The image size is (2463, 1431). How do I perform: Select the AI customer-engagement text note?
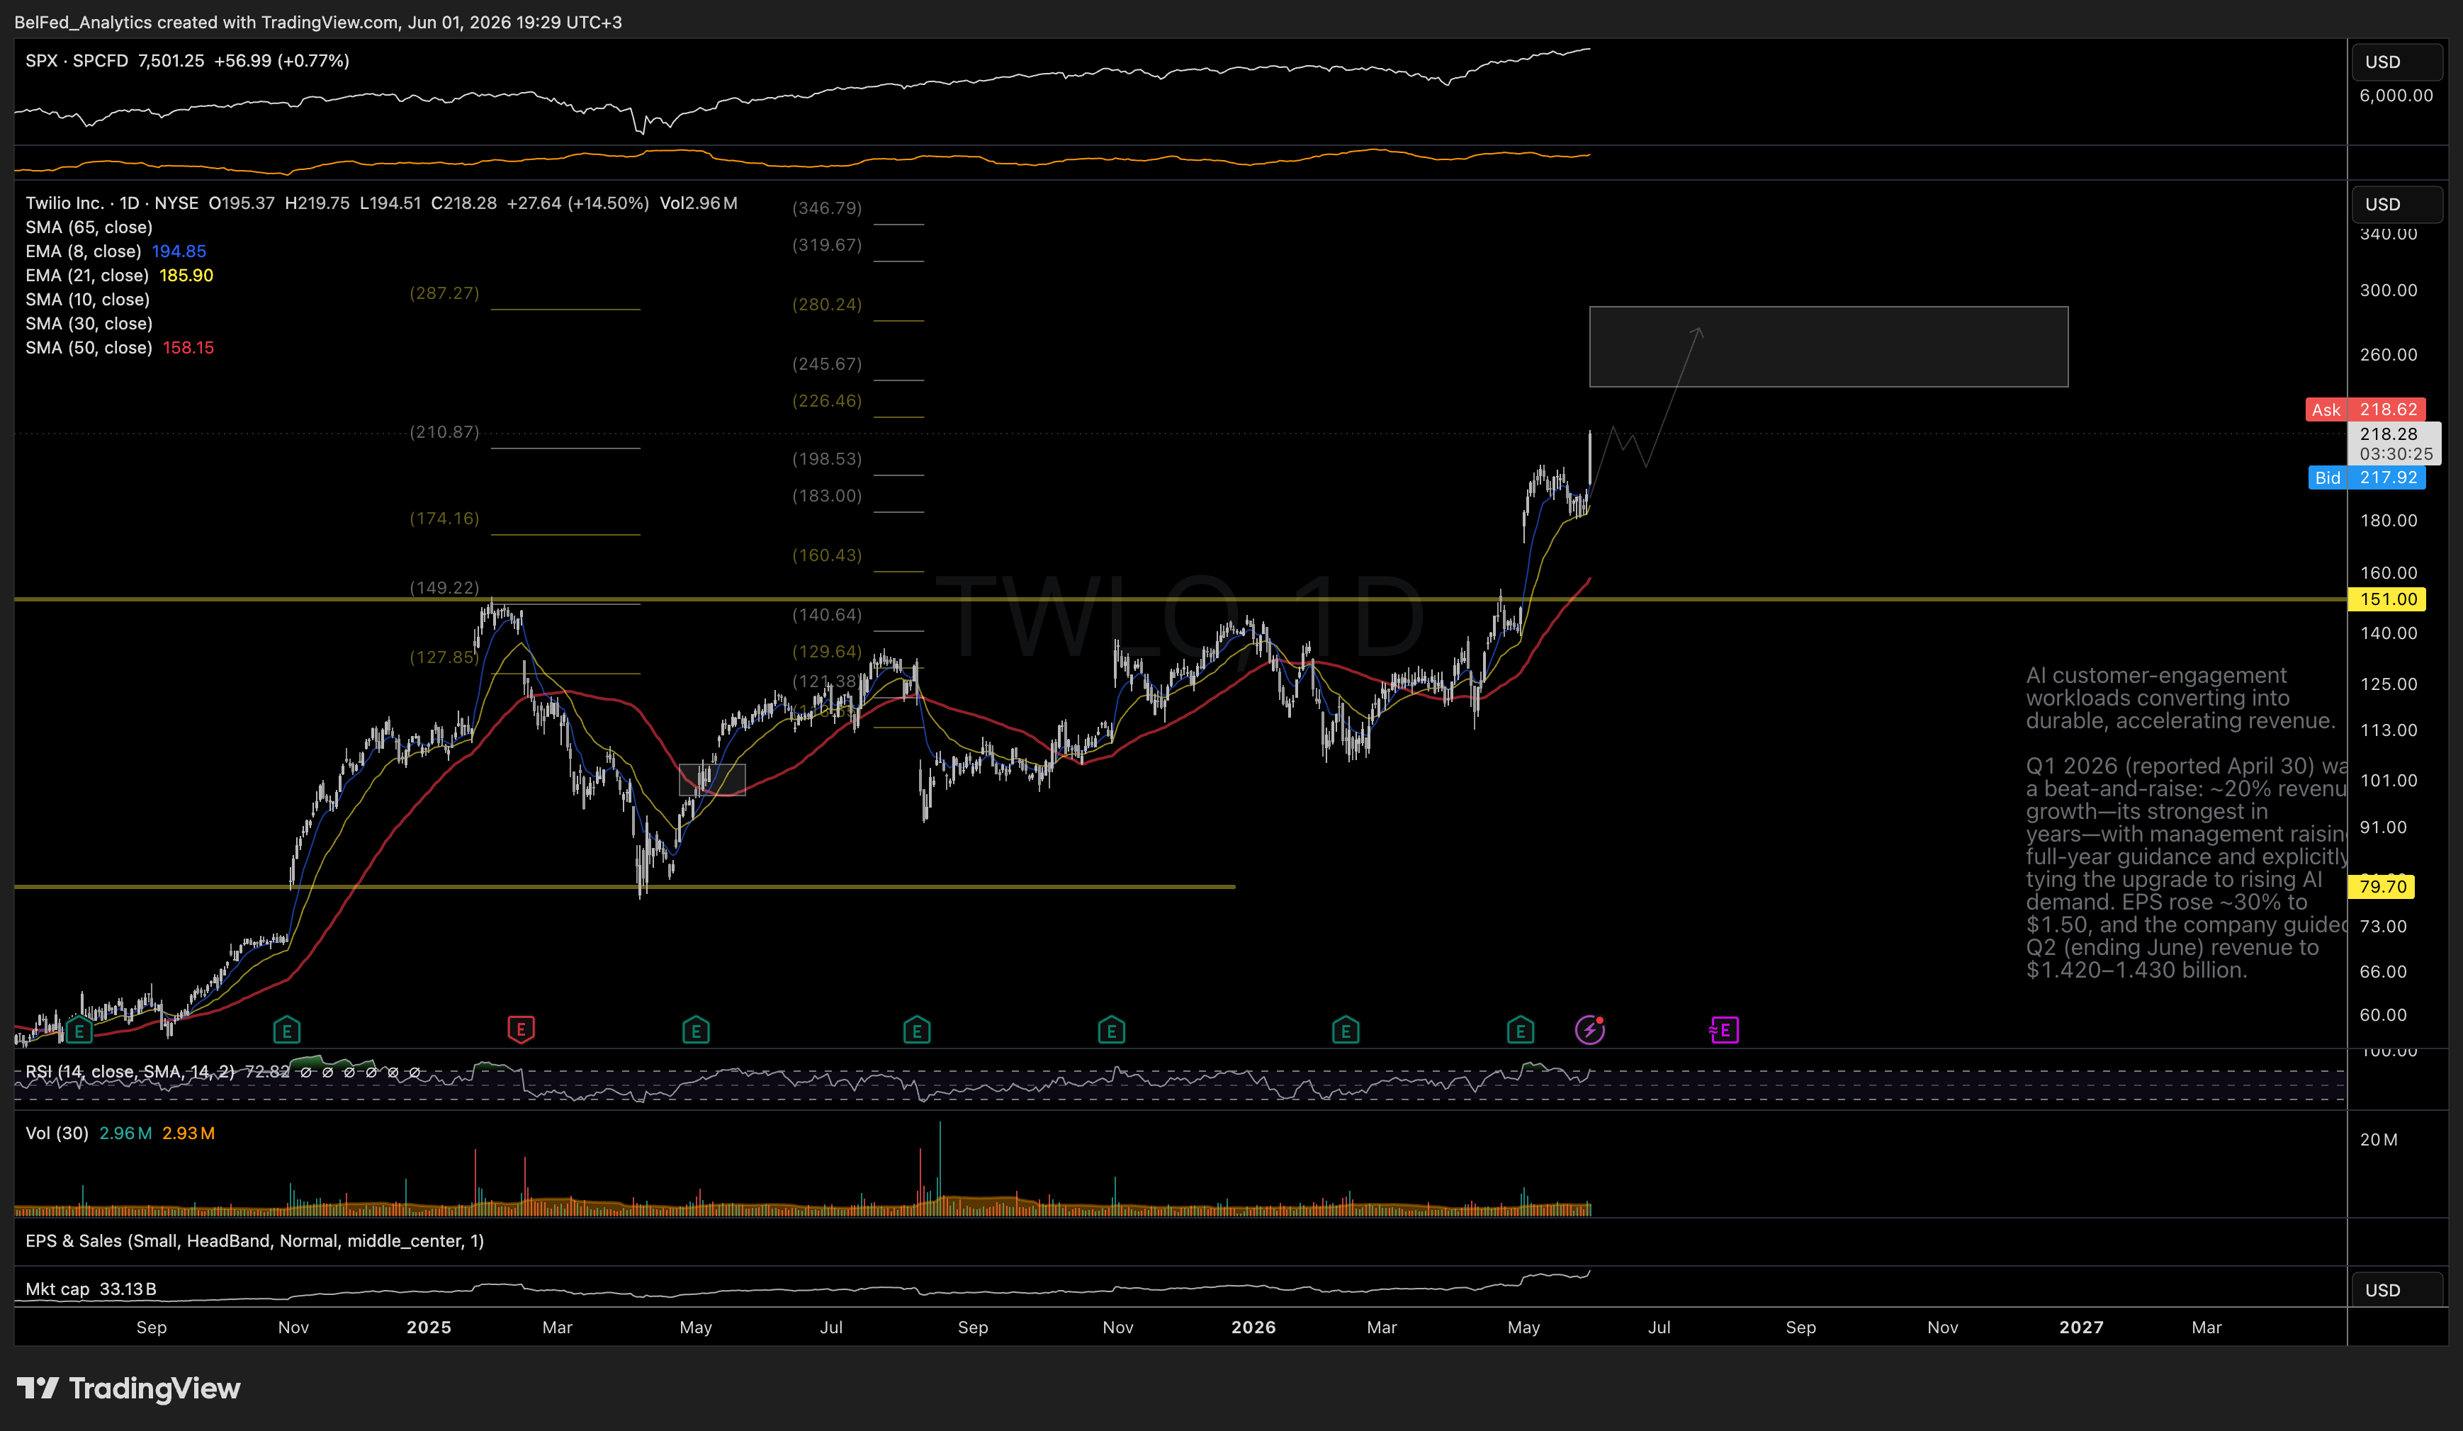click(x=2185, y=823)
